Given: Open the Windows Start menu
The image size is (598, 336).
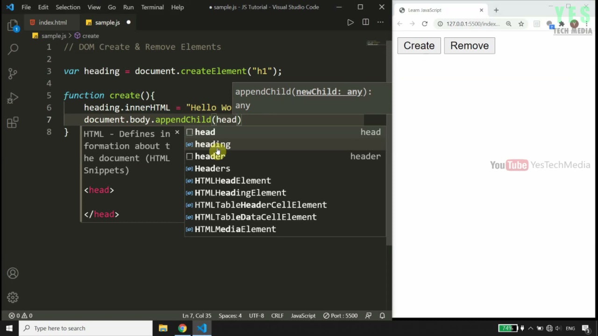Looking at the screenshot, I should click(x=9, y=328).
